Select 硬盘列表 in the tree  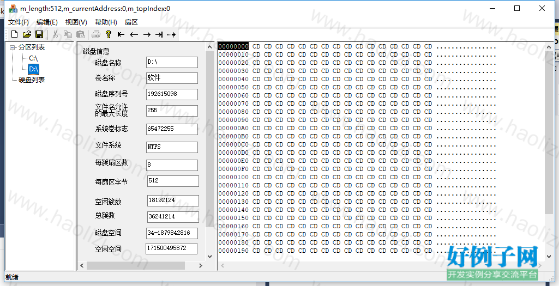pos(32,80)
